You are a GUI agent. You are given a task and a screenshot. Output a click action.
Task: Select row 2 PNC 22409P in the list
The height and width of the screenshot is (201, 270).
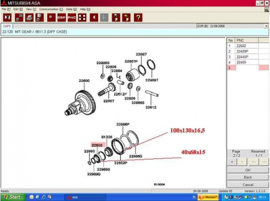click(248, 51)
